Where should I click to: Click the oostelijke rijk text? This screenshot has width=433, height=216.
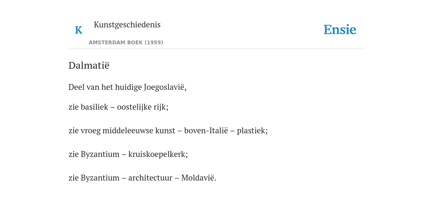(x=142, y=107)
